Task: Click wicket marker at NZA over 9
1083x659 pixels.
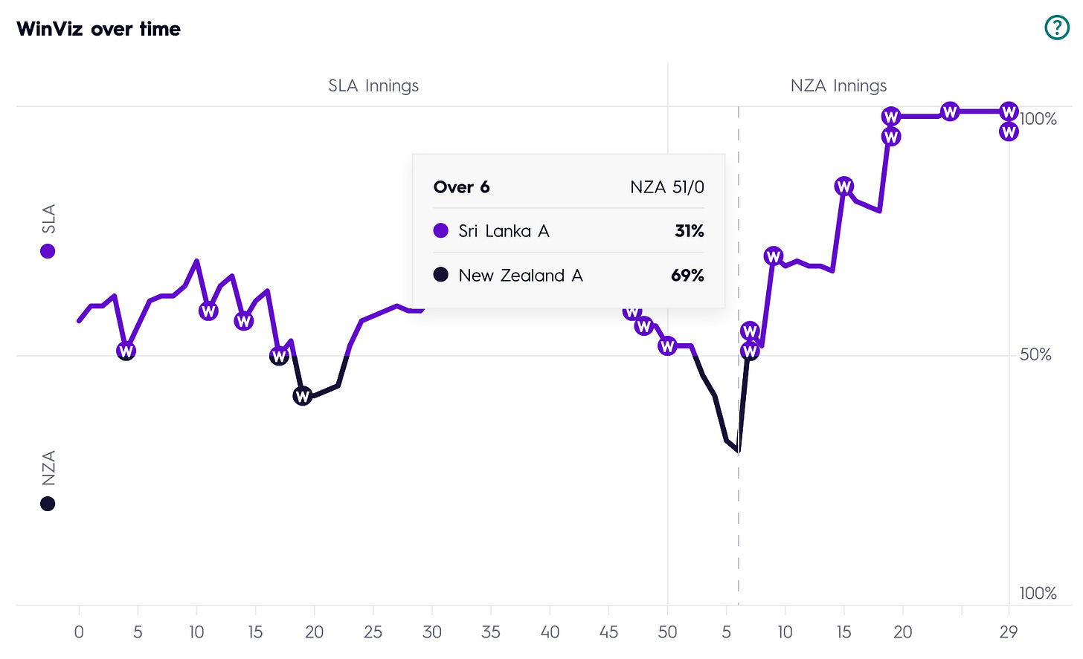Action: click(774, 256)
